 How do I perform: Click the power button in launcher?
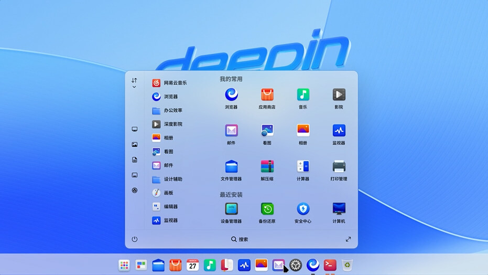pyautogui.click(x=135, y=239)
